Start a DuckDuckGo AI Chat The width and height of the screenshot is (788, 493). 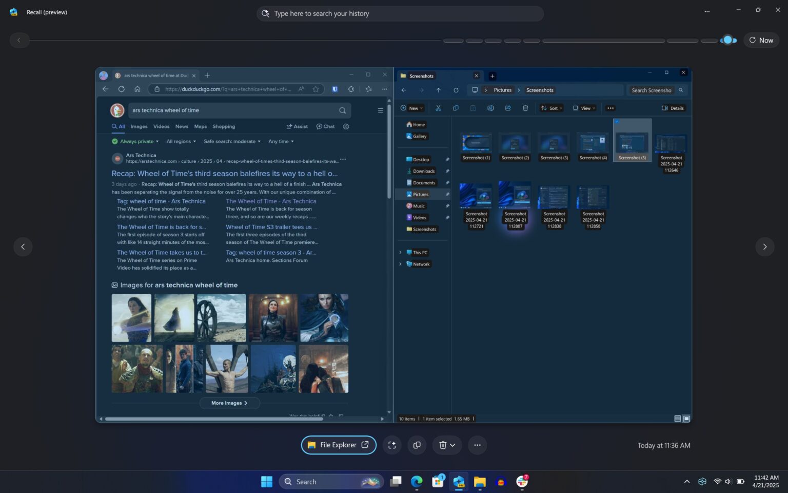point(325,126)
